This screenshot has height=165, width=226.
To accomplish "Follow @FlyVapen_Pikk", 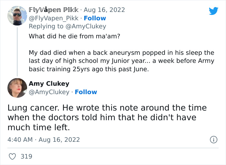I will coord(95,18).
